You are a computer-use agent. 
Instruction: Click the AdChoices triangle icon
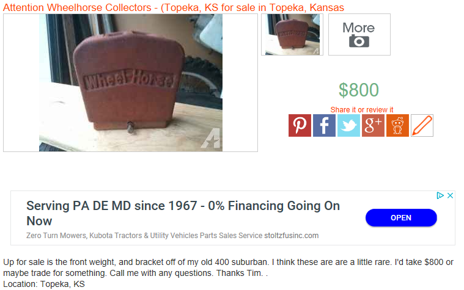[440, 195]
